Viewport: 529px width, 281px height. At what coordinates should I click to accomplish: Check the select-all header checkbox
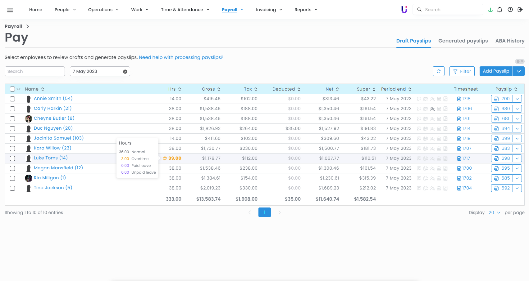pos(12,89)
